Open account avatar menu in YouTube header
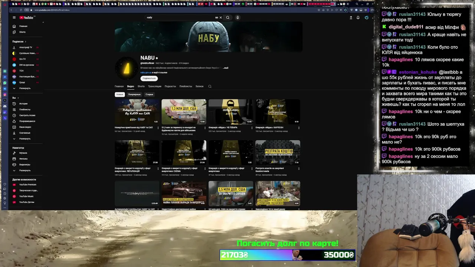This screenshot has width=475, height=267. click(367, 17)
